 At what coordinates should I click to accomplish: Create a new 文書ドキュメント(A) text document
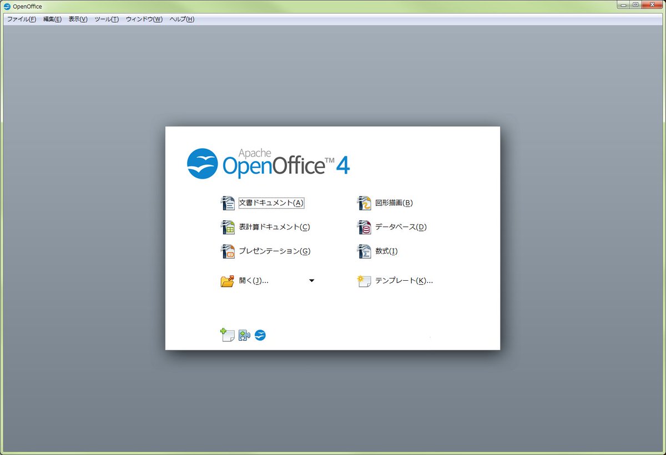263,203
